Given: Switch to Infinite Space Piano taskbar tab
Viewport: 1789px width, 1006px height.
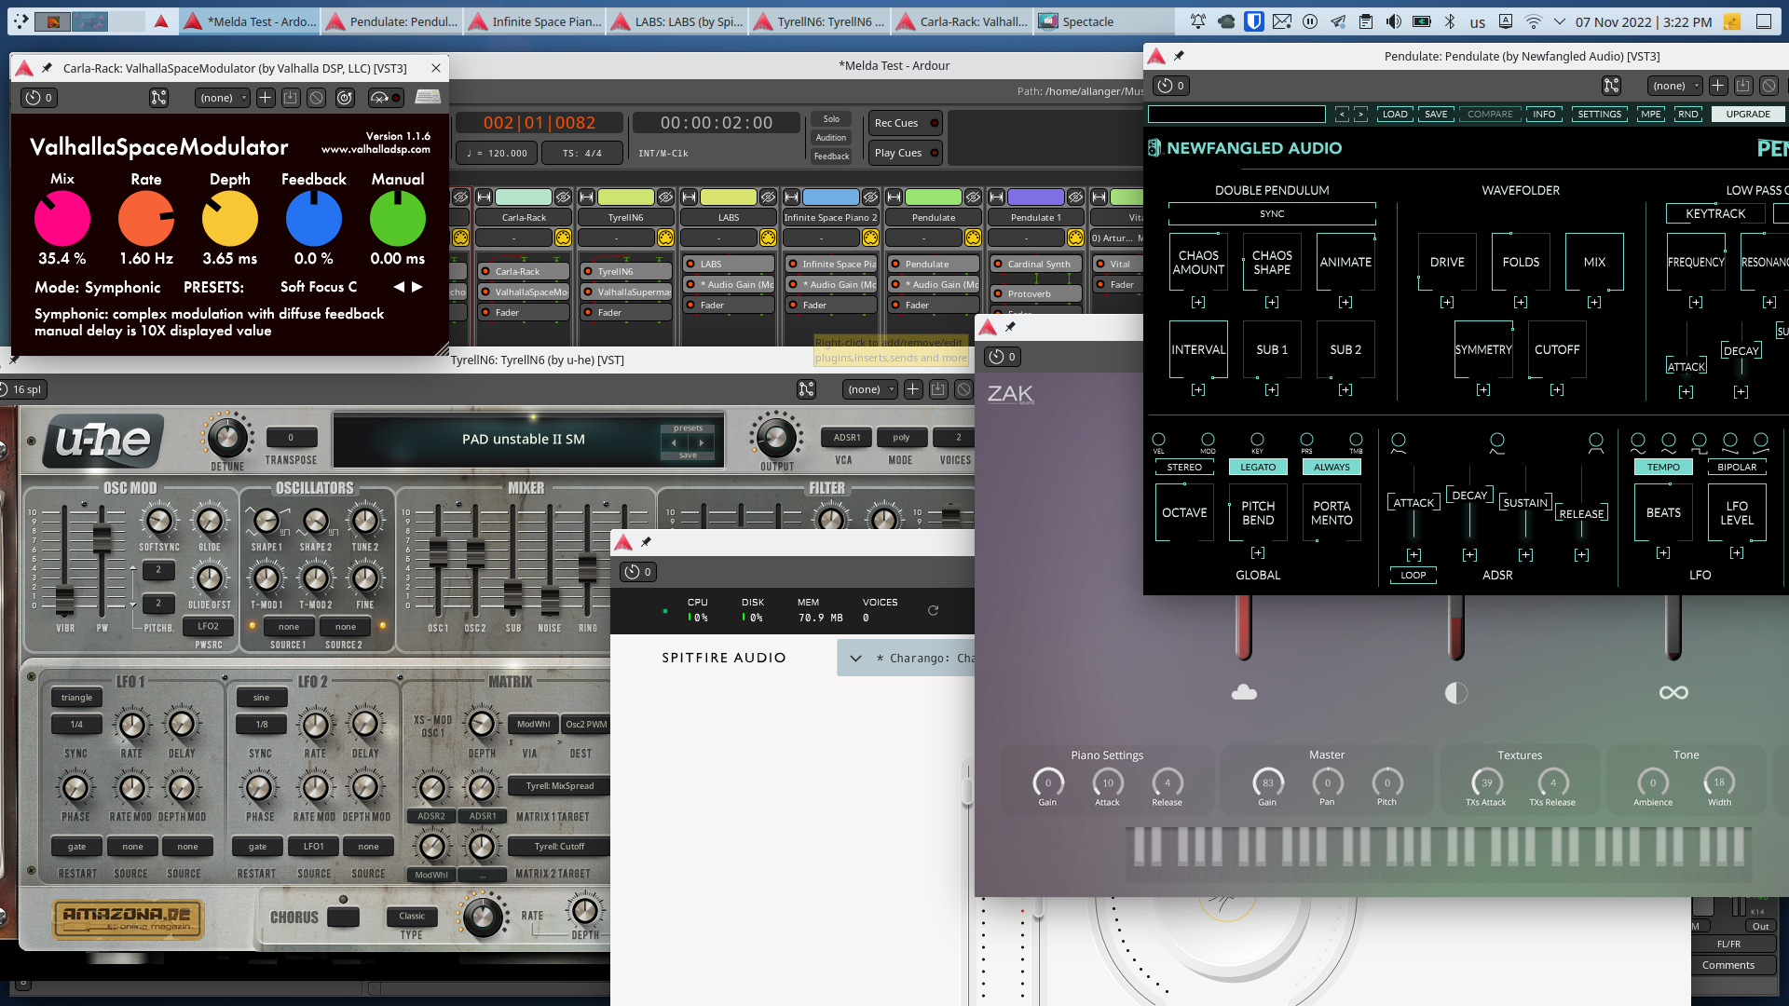Looking at the screenshot, I should (x=535, y=21).
